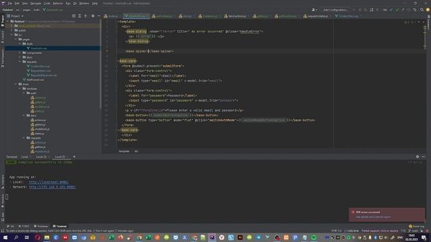The image size is (431, 242).
Task: Click the Push arrow toolbar icon
Action: [x=403, y=9]
